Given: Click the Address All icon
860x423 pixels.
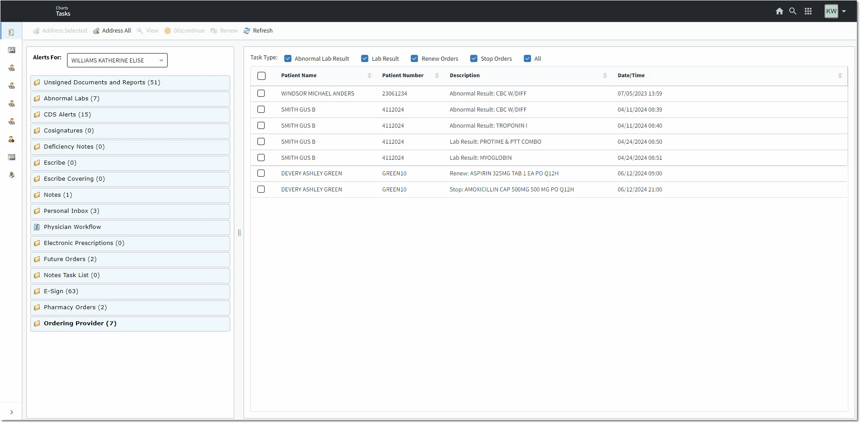Looking at the screenshot, I should [96, 31].
